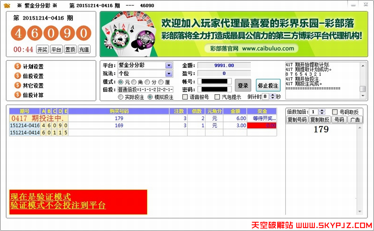
Task: Visit the www.caibuluo.com link in the banner
Action: point(269,49)
